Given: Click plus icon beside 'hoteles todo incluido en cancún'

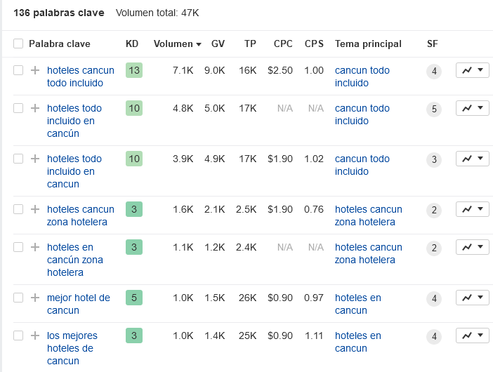Looking at the screenshot, I should pos(35,108).
